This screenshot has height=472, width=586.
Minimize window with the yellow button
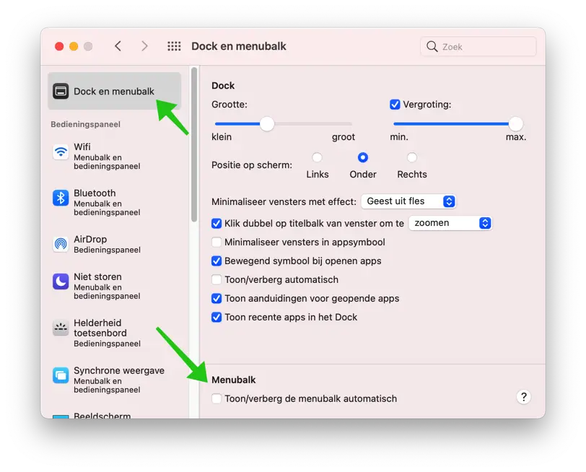pos(74,46)
